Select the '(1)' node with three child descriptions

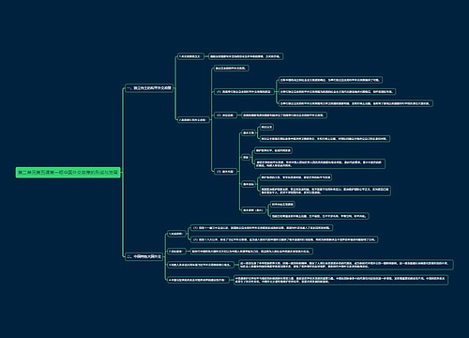[x=244, y=92]
